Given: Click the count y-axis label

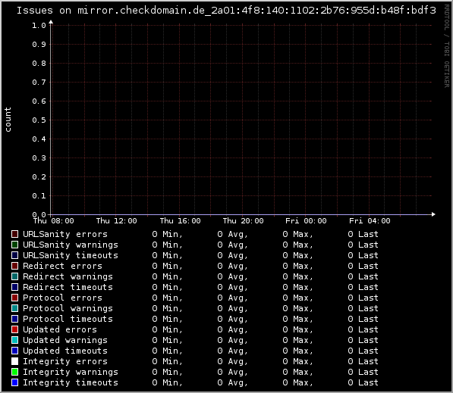Looking at the screenshot, I should [8, 120].
